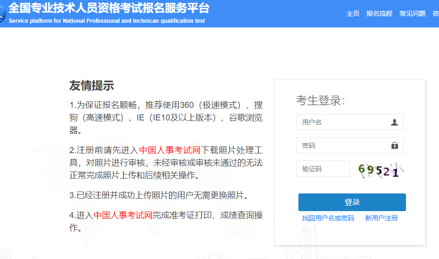Refresh the 69521 captcha image
Viewport: 439px width, 259px height.
tap(379, 170)
